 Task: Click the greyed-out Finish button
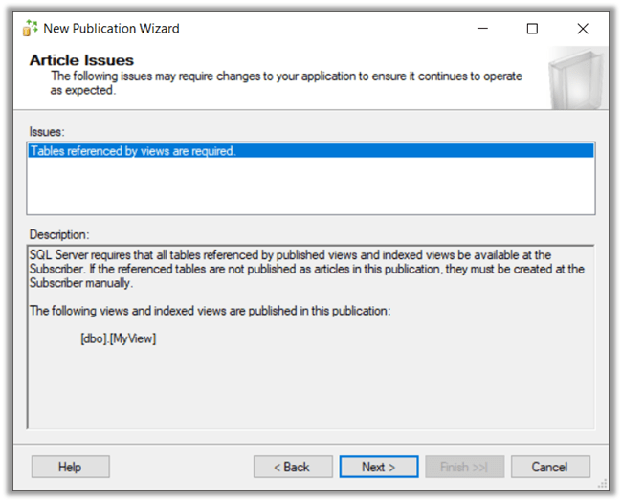point(464,467)
